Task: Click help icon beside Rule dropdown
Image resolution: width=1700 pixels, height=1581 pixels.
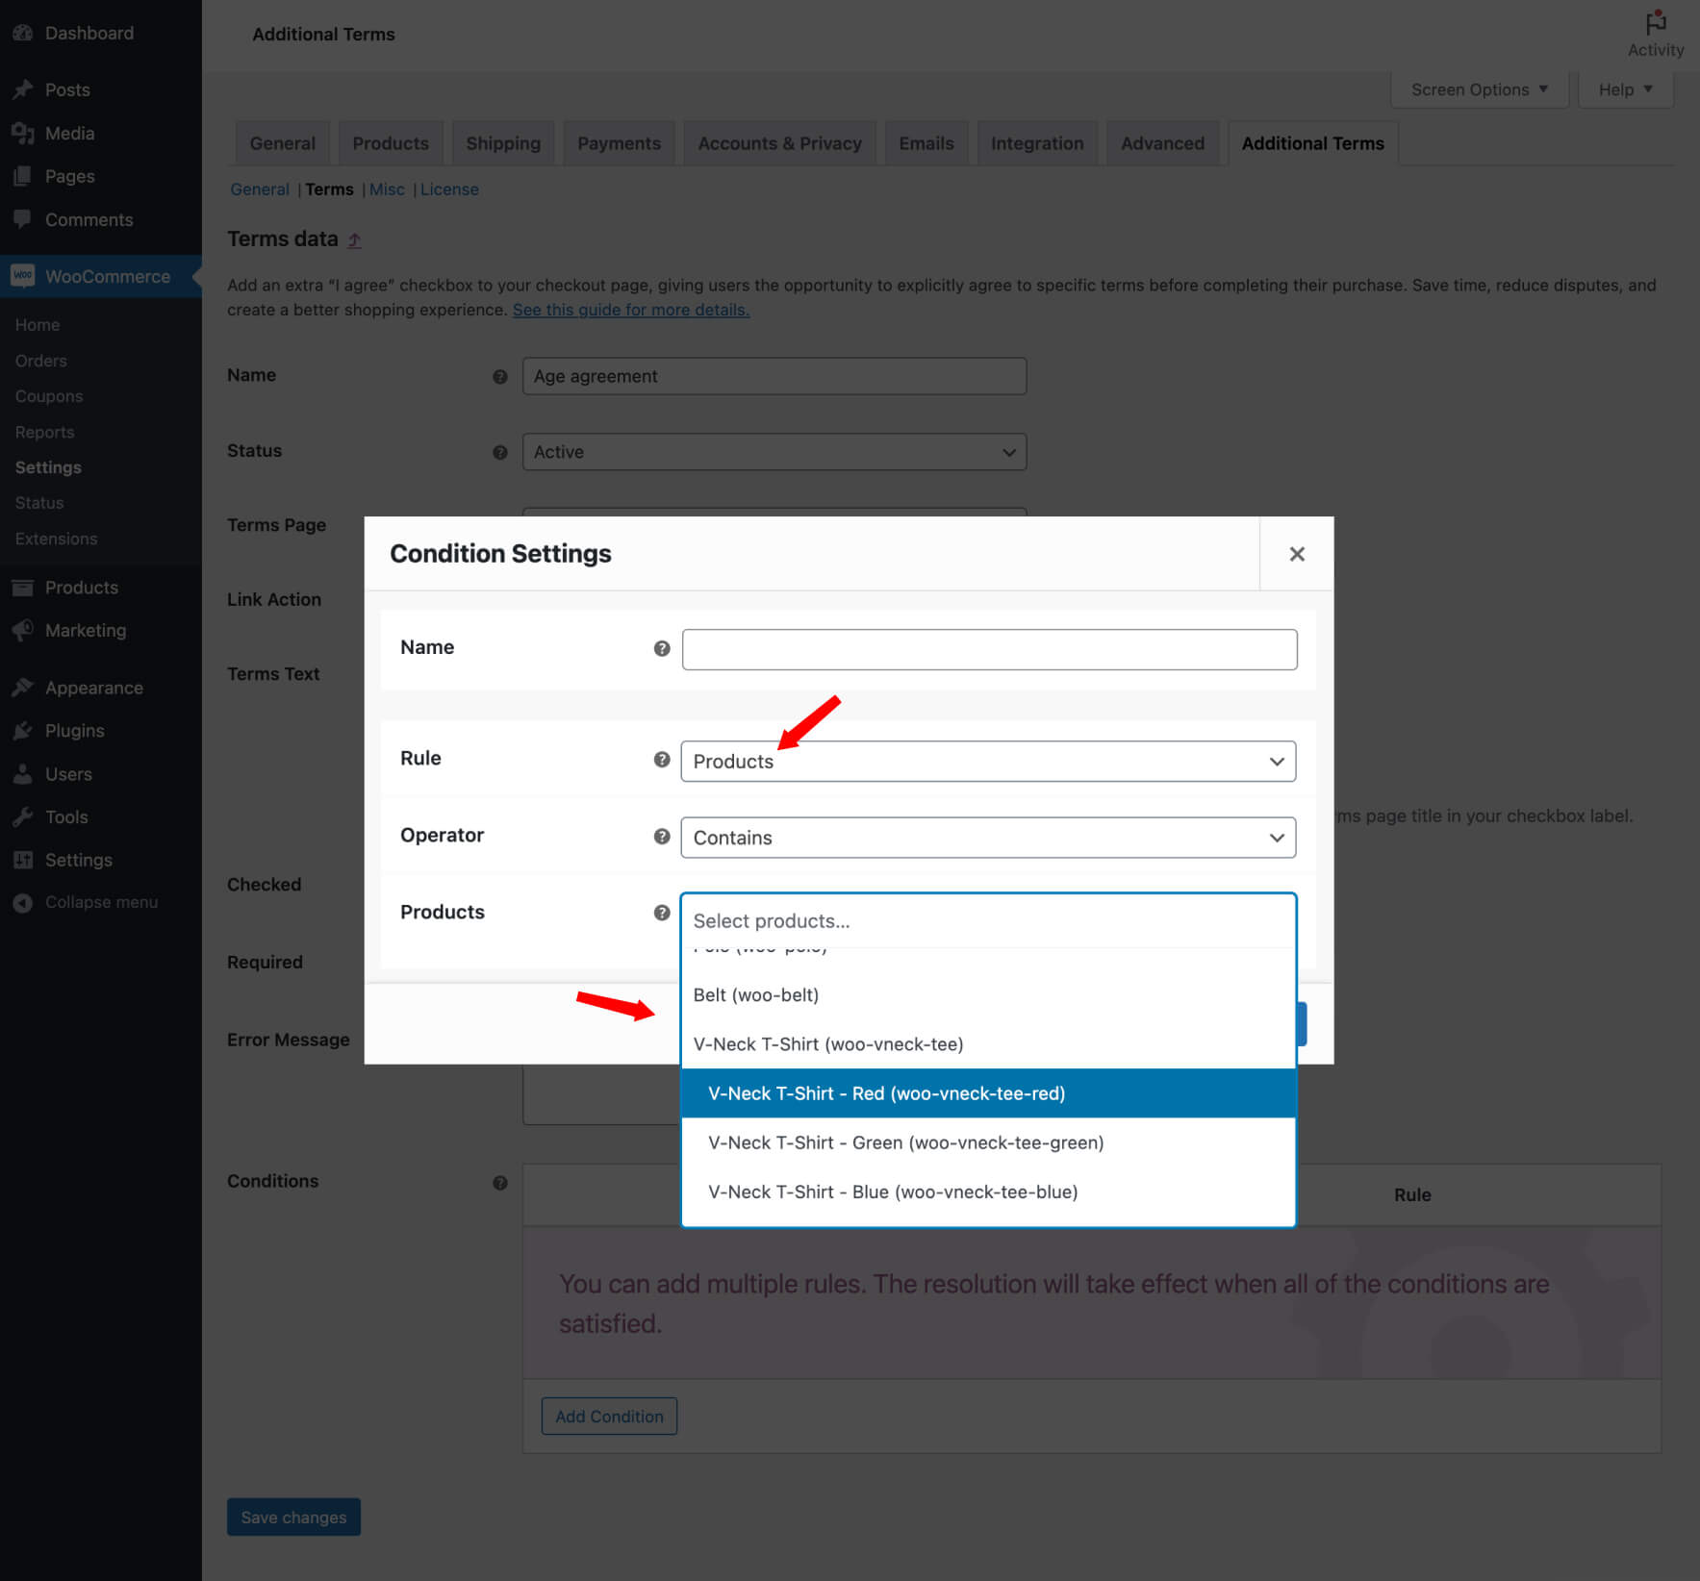Action: (x=662, y=759)
